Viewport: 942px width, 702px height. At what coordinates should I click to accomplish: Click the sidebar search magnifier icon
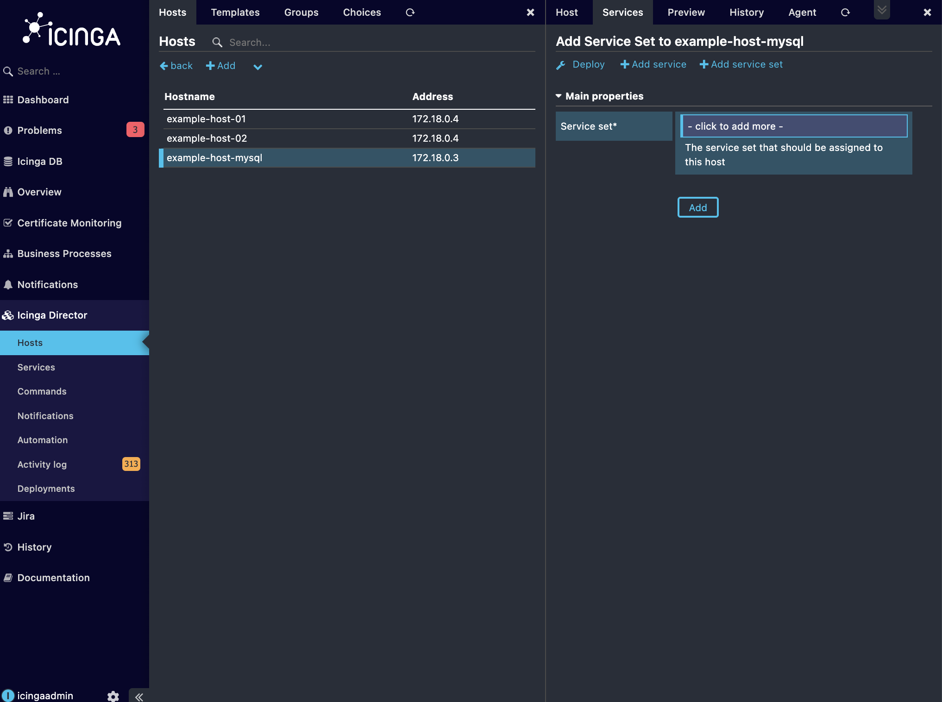[x=8, y=71]
